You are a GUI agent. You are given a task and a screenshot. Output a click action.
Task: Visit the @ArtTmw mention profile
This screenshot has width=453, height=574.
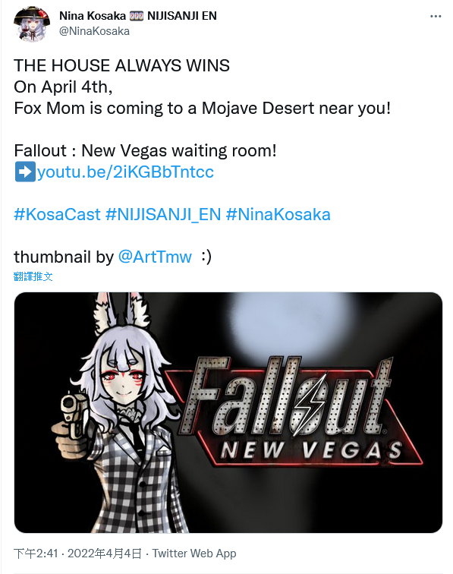pyautogui.click(x=155, y=257)
